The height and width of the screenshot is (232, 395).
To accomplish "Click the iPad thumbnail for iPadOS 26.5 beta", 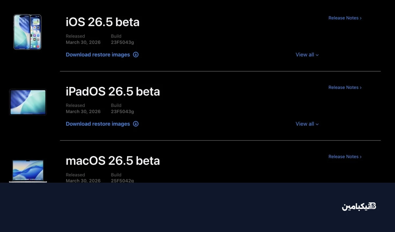I will tap(28, 102).
